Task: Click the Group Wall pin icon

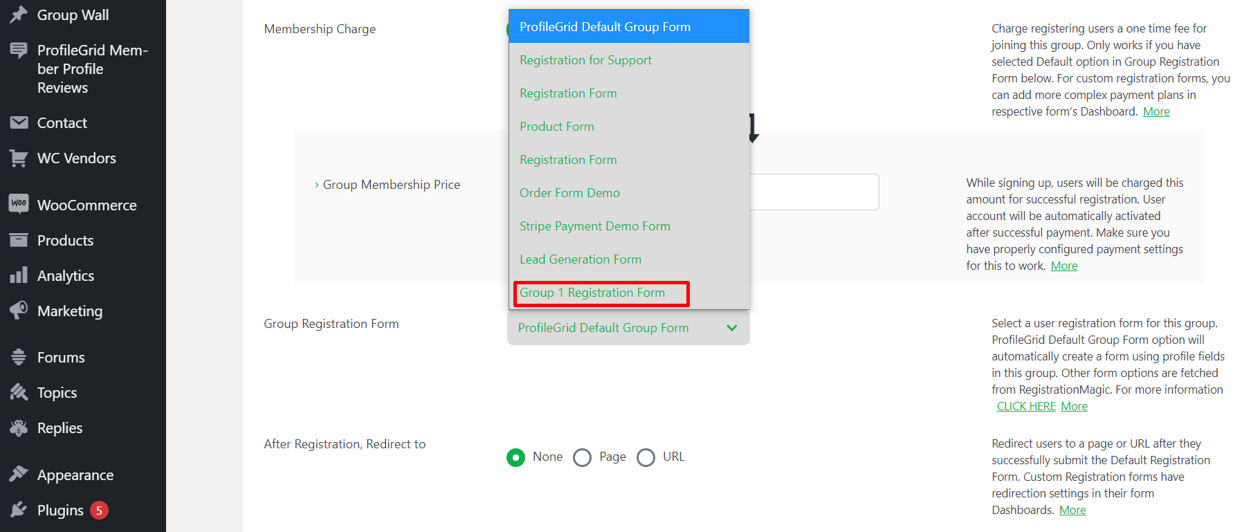Action: (19, 14)
